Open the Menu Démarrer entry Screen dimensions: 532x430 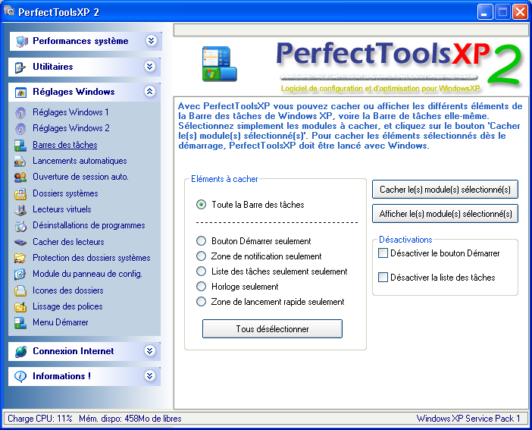(x=61, y=322)
